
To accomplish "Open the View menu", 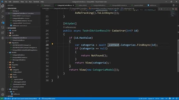I will [22, 2].
